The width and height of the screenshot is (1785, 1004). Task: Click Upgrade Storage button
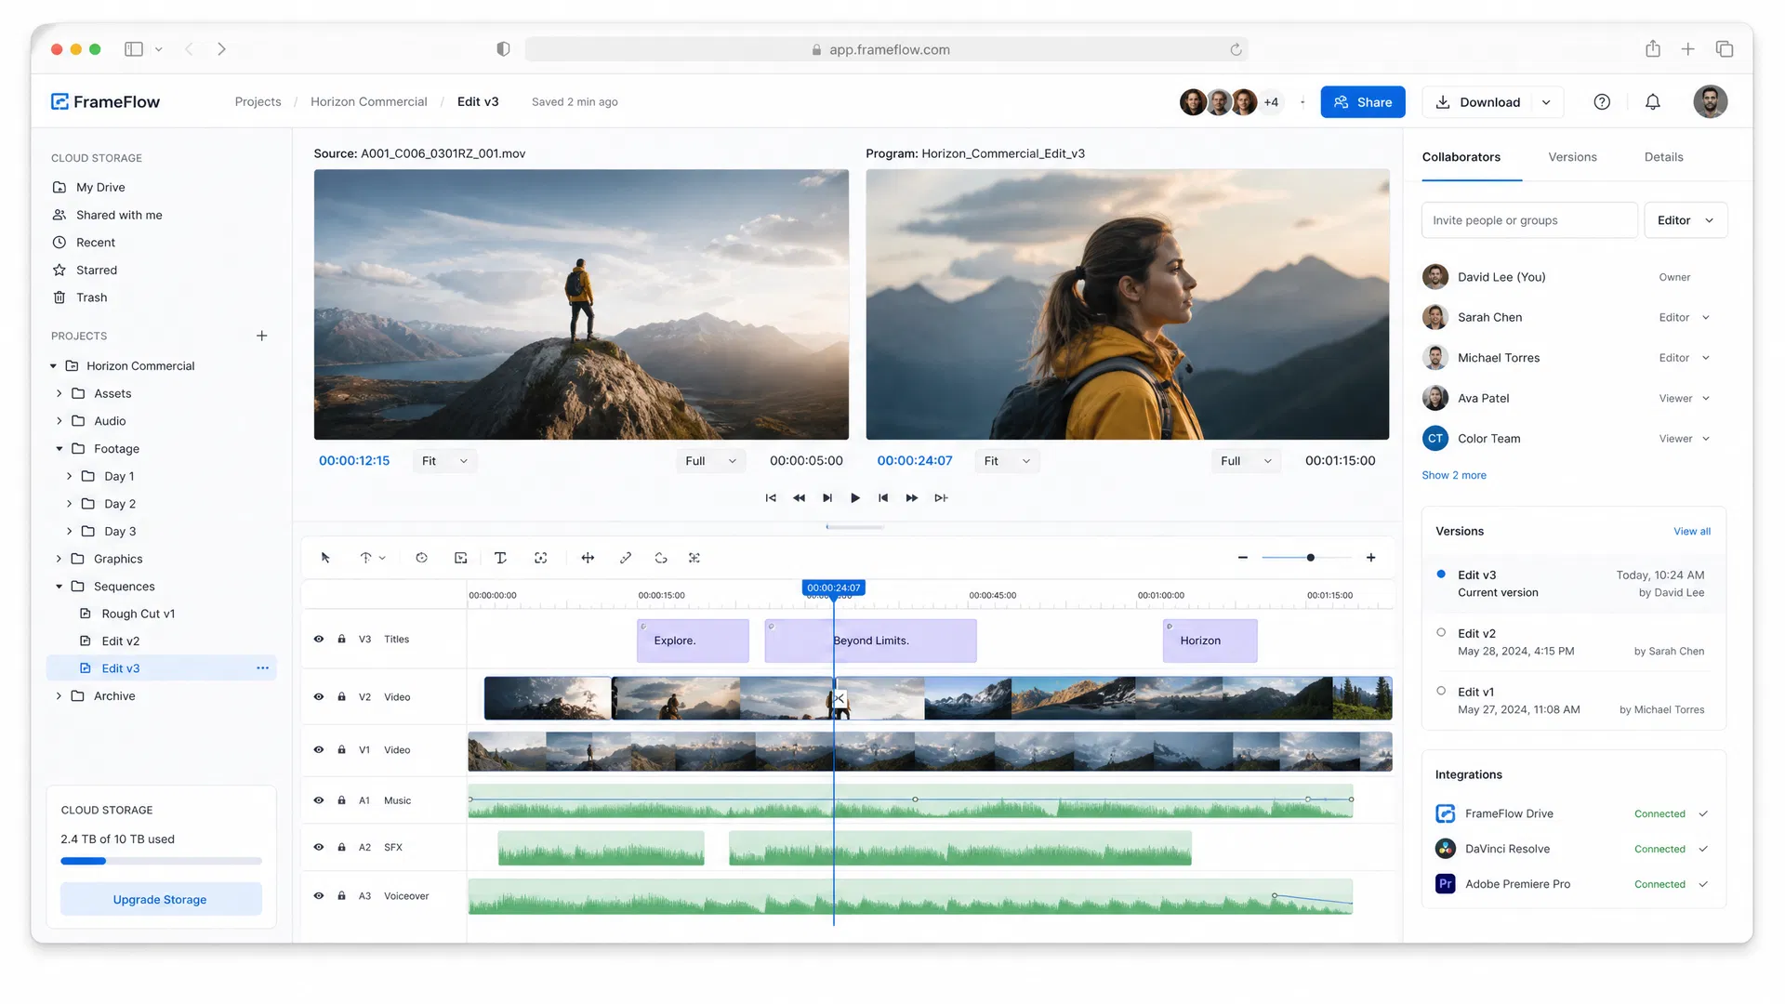coord(160,900)
